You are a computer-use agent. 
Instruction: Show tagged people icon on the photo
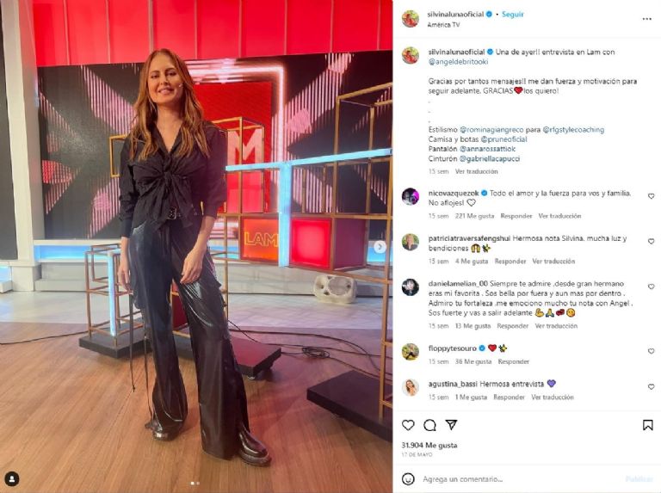pos(12,478)
